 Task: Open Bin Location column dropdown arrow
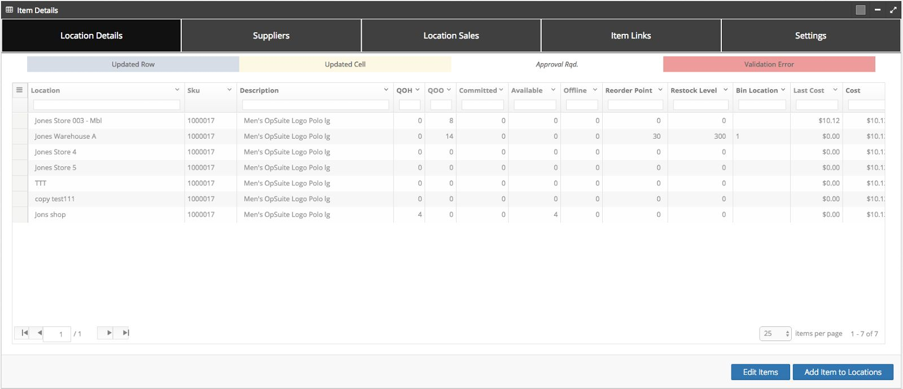coord(783,90)
